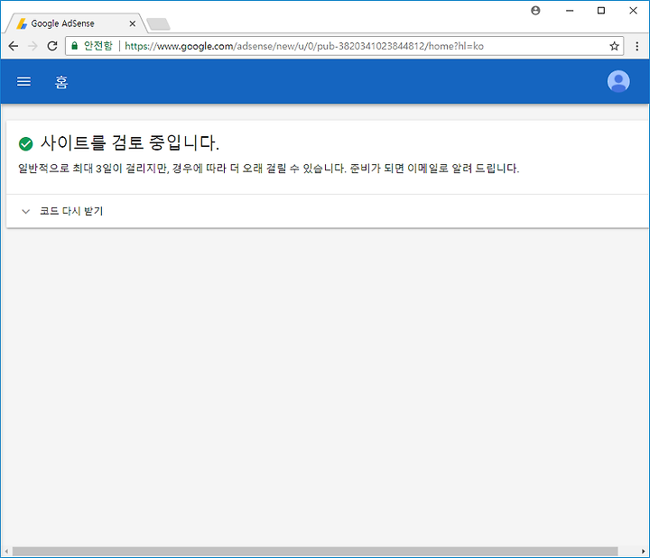Click the green secure lock icon
Image resolution: width=650 pixels, height=558 pixels.
(x=75, y=46)
